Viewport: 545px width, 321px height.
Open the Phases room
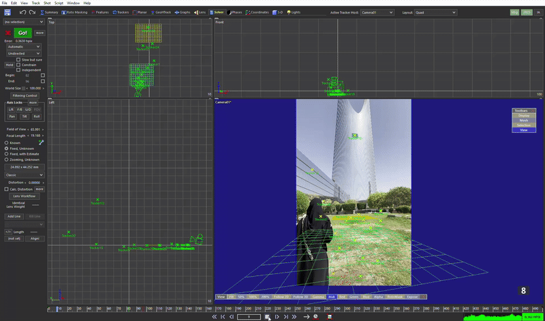(x=234, y=12)
